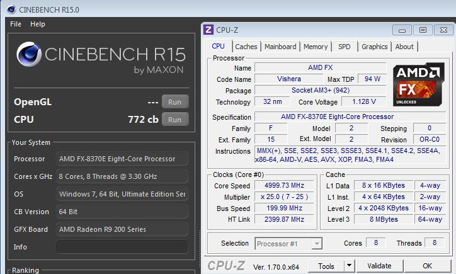
Task: Click the Validate button
Action: click(x=379, y=266)
